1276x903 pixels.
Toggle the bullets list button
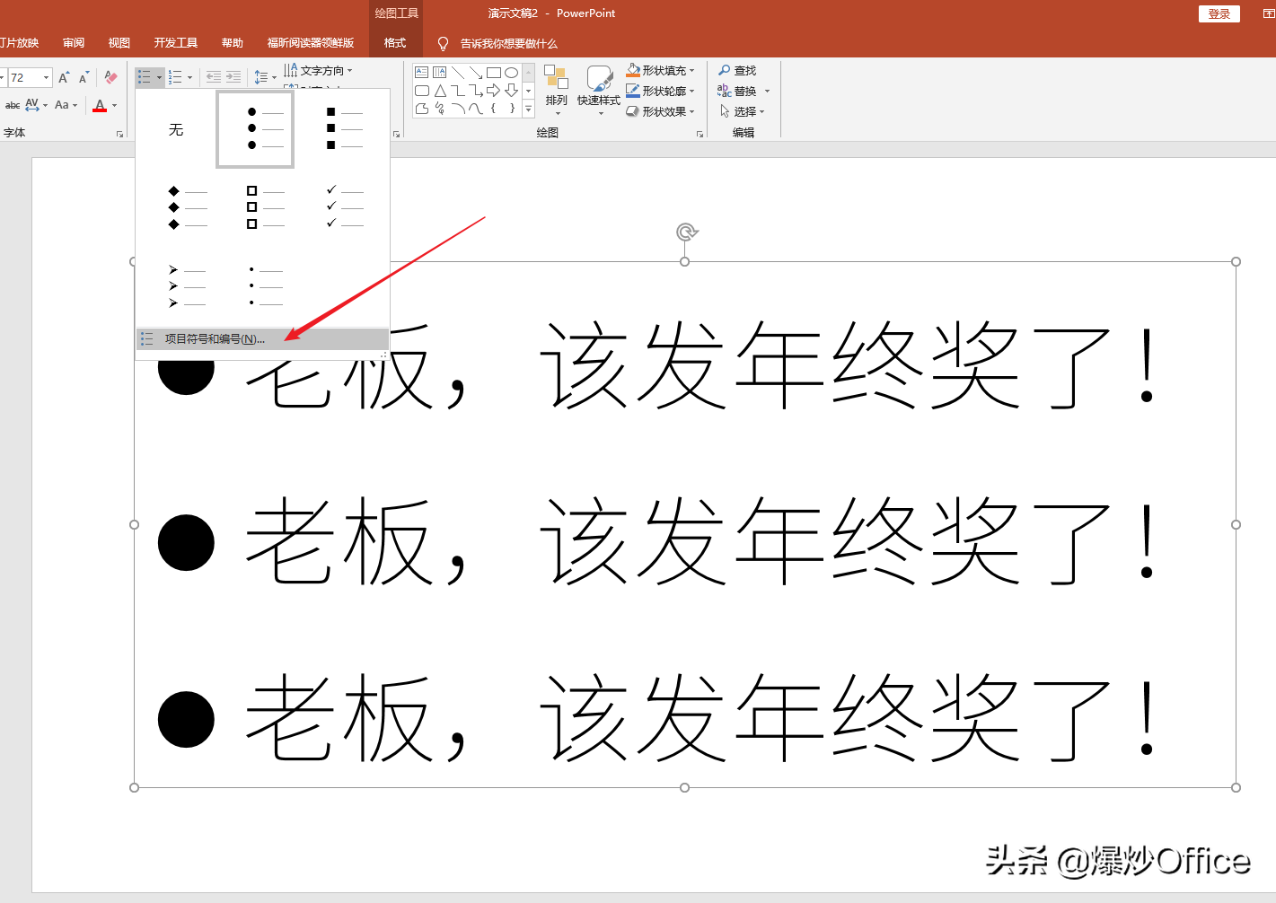coord(145,77)
